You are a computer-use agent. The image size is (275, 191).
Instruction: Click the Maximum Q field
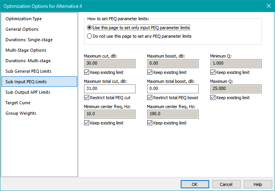click(236, 89)
